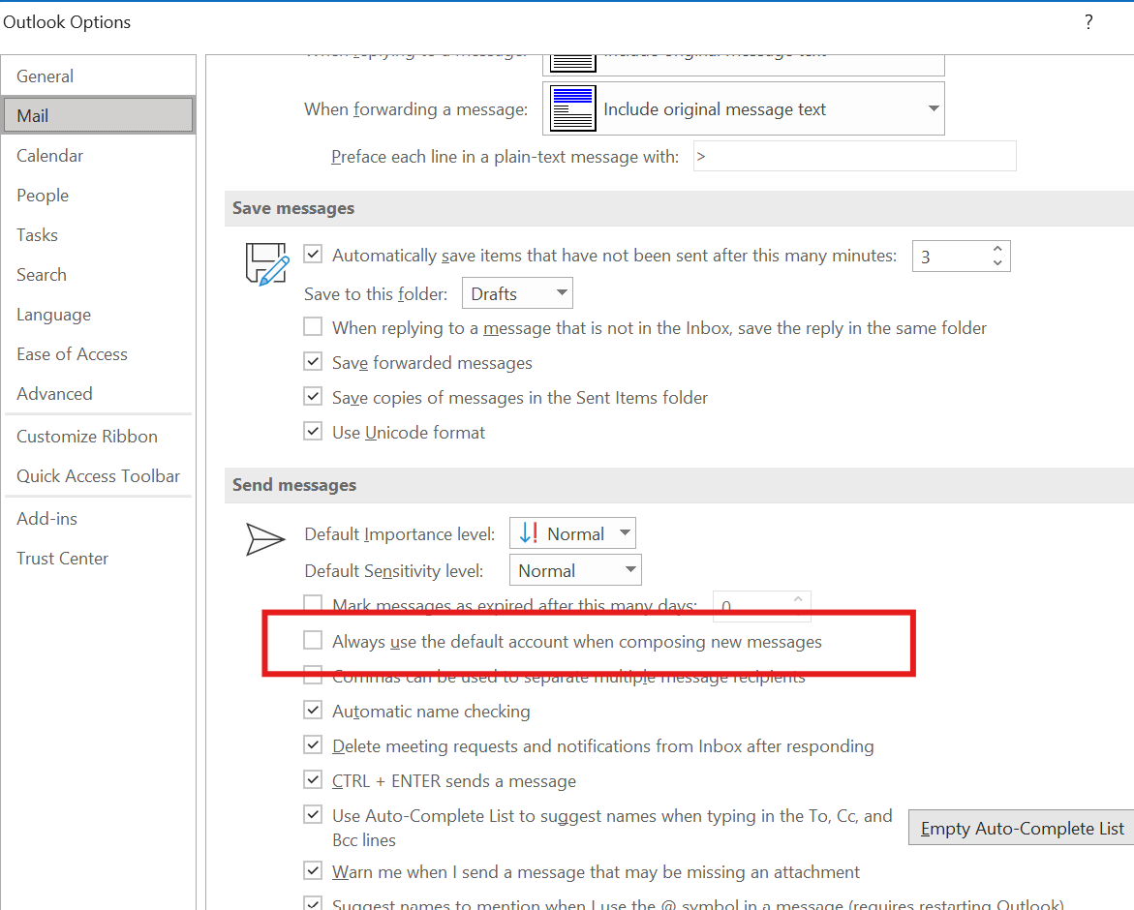Uncheck Save forwarded messages
The width and height of the screenshot is (1134, 910).
click(313, 361)
